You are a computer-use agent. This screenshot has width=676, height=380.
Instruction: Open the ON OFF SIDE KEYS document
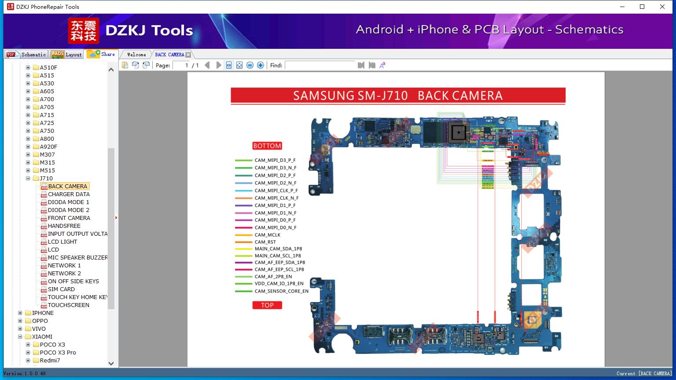[x=73, y=281]
